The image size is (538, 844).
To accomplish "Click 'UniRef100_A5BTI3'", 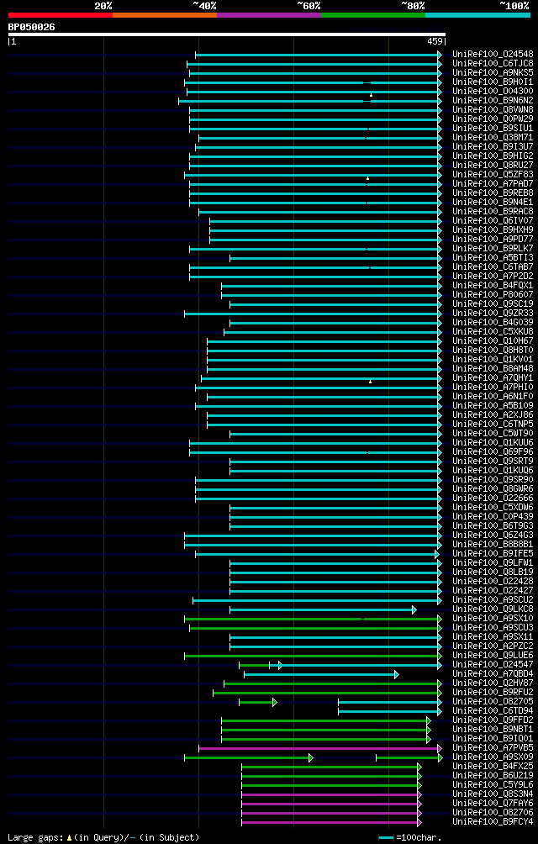I will (x=493, y=258).
